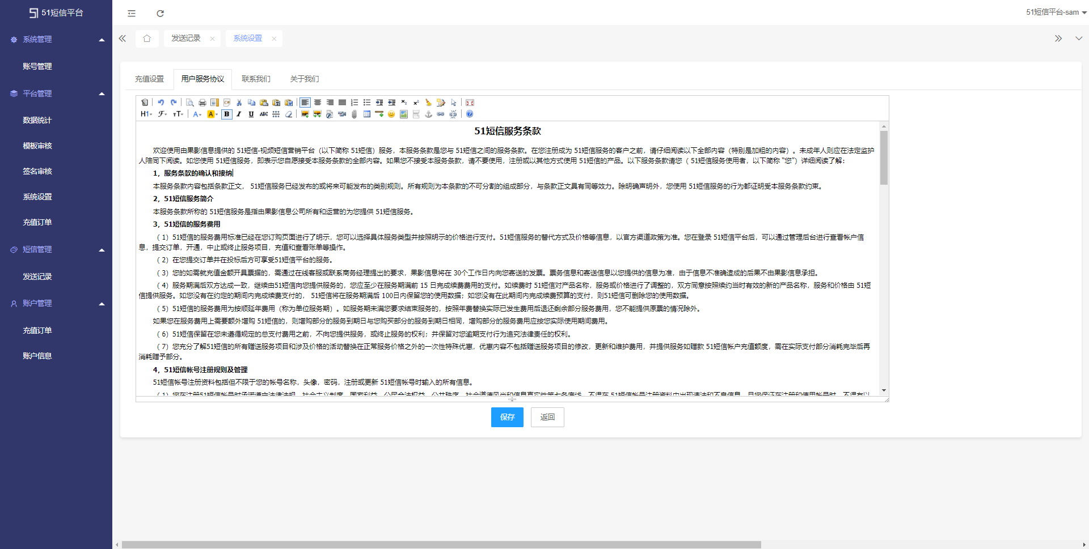This screenshot has width=1089, height=549.
Task: Apply justified alignment in the editor
Action: (x=343, y=103)
